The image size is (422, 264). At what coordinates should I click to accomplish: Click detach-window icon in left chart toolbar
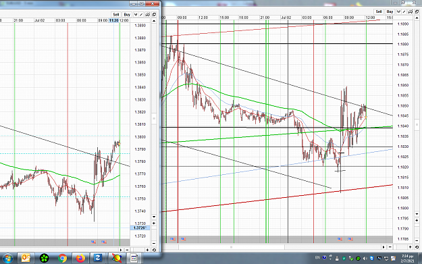(x=154, y=15)
